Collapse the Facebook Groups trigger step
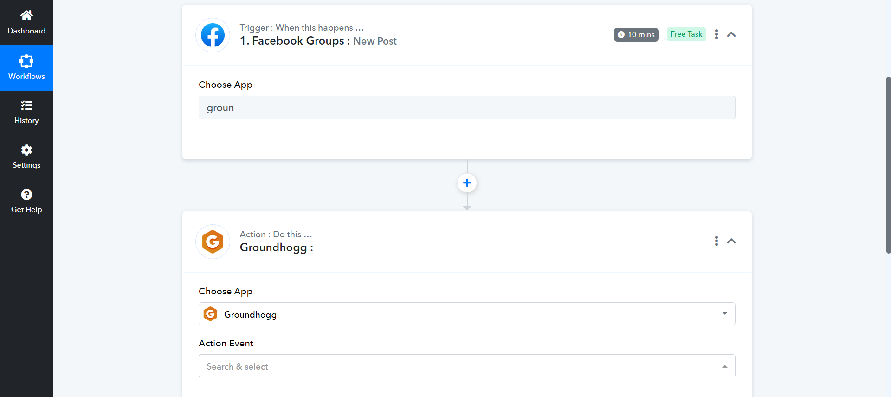This screenshot has width=891, height=397. 731,34
